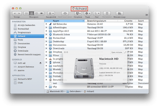This screenshot has width=159, height=108.
Task: Expand the Bluetooth Inbox folder
Action: pos(46,34)
